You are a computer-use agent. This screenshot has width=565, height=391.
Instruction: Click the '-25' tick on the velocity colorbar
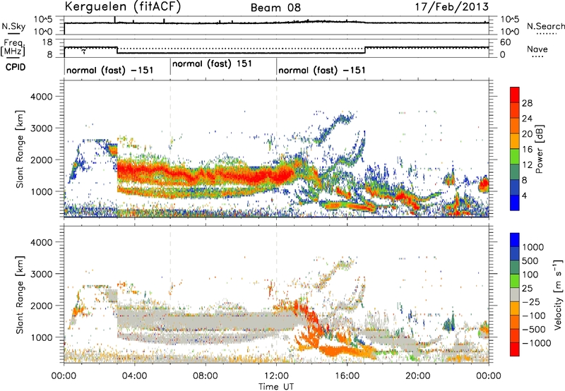(x=531, y=301)
